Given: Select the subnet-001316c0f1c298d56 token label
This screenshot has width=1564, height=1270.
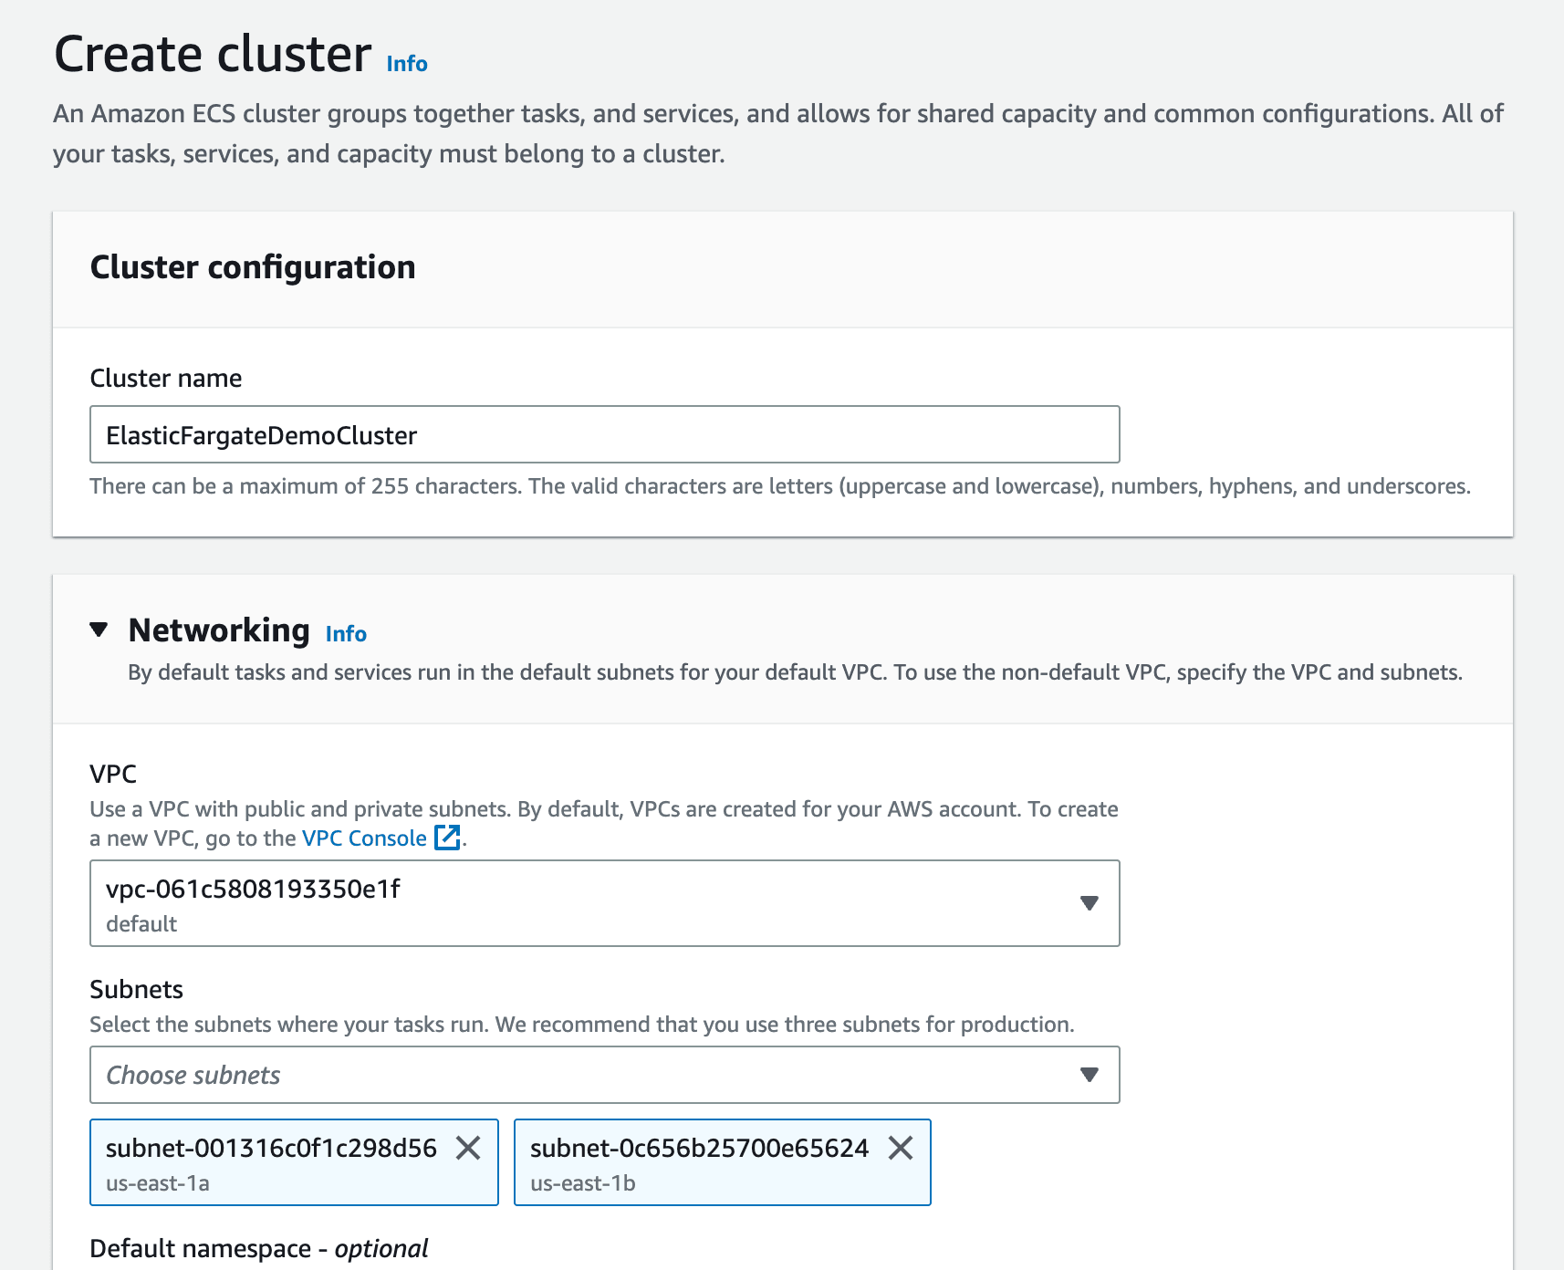Looking at the screenshot, I should [x=271, y=1148].
